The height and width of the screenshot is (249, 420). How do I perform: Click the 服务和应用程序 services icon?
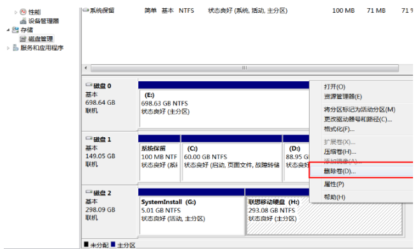pos(15,48)
